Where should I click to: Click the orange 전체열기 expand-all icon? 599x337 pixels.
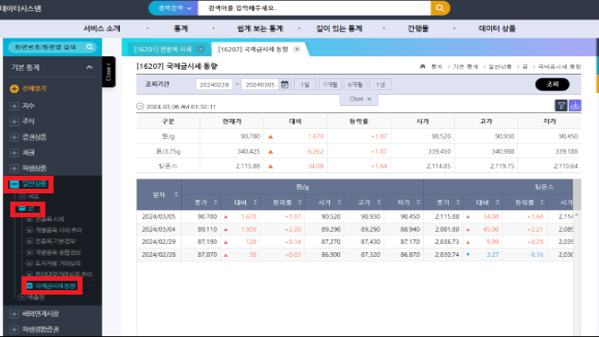coord(14,88)
